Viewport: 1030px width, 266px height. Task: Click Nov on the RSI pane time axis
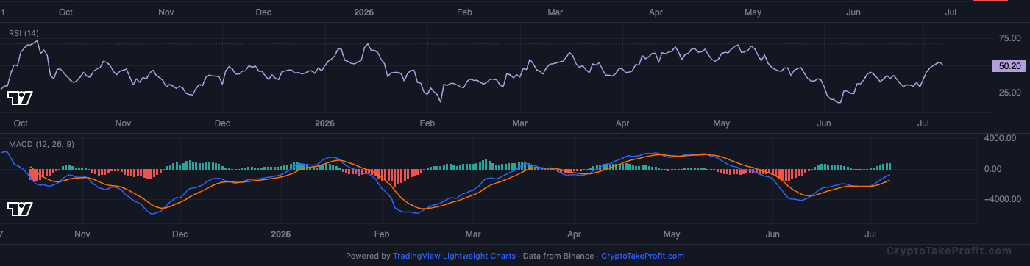[x=123, y=123]
